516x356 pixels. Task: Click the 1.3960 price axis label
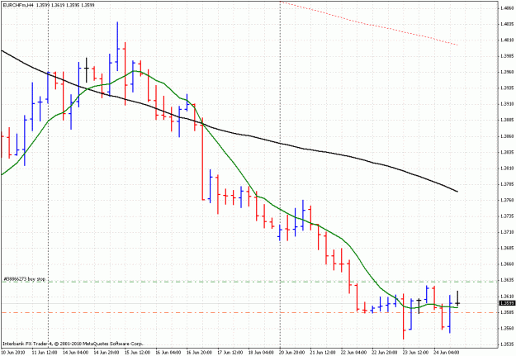[x=507, y=72]
